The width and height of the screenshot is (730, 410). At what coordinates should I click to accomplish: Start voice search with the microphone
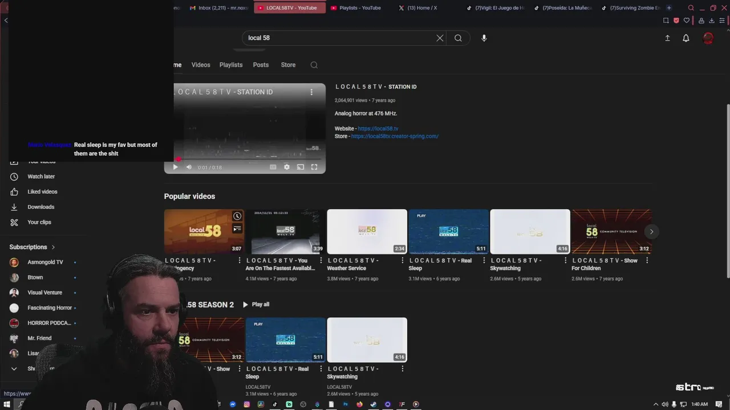click(x=484, y=38)
